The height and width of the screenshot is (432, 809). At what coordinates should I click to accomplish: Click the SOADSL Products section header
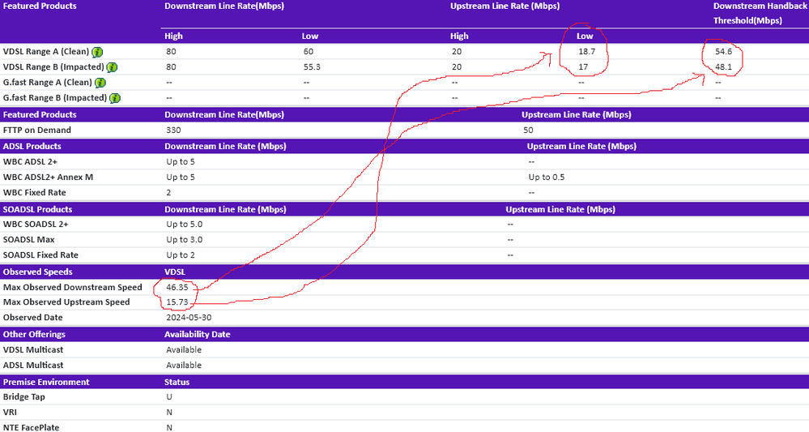point(37,209)
